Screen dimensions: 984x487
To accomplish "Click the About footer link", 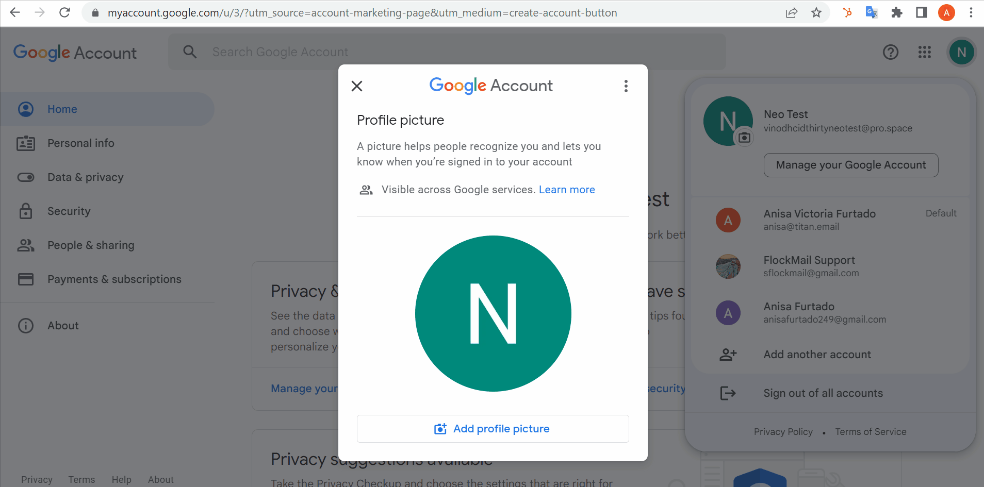I will (x=161, y=480).
